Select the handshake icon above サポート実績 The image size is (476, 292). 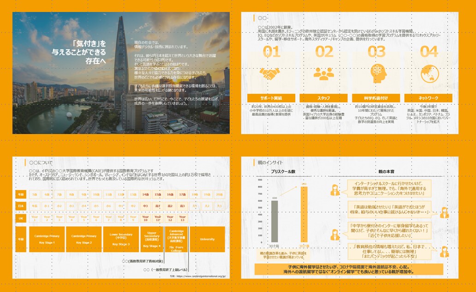pos(269,74)
